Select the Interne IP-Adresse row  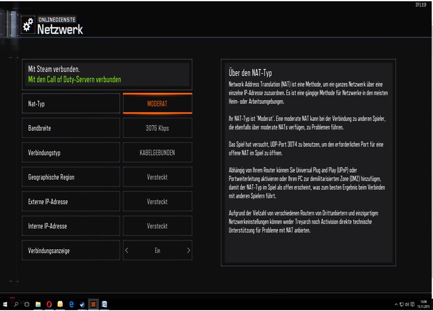[71, 226]
